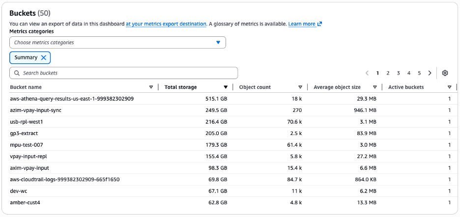460x217 pixels.
Task: Go to page 5 of results
Action: [x=419, y=73]
